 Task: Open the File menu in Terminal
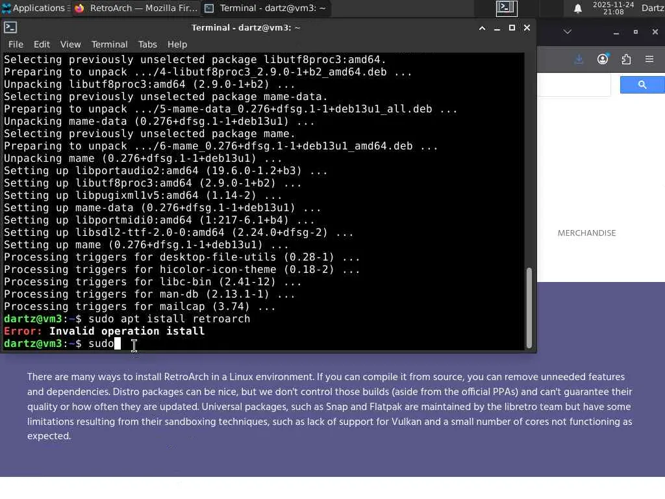click(16, 44)
